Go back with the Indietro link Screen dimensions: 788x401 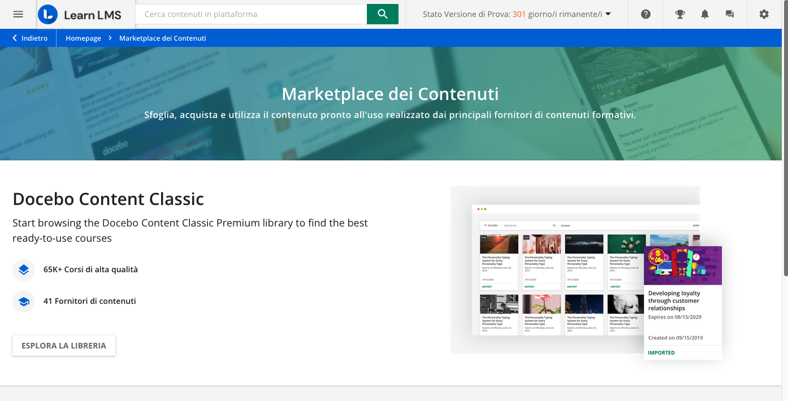pos(34,38)
